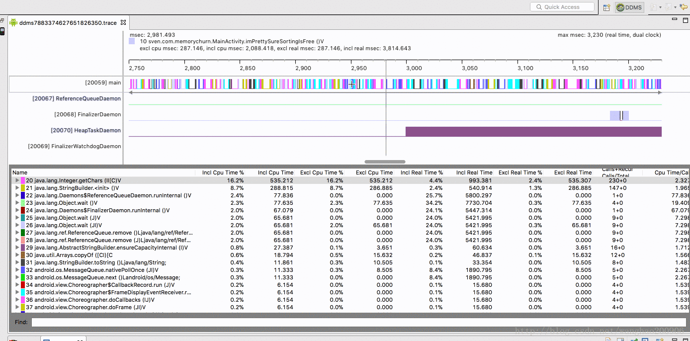The width and height of the screenshot is (690, 341).
Task: Expand the Integer.getChars row
Action: tap(17, 180)
